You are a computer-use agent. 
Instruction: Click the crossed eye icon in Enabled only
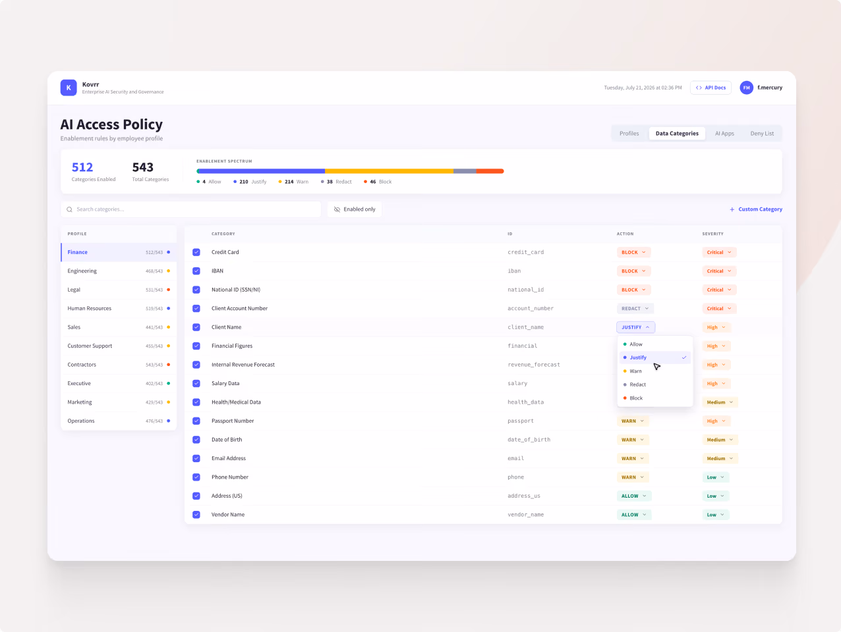pyautogui.click(x=337, y=209)
